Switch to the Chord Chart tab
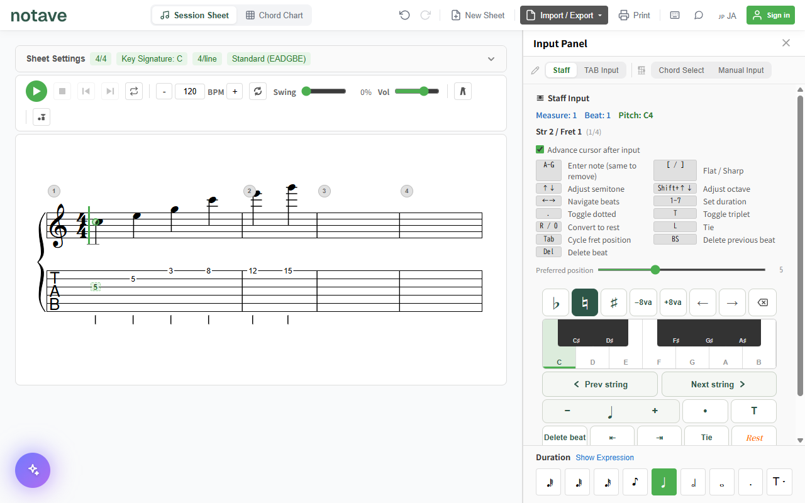This screenshot has width=805, height=503. click(274, 15)
